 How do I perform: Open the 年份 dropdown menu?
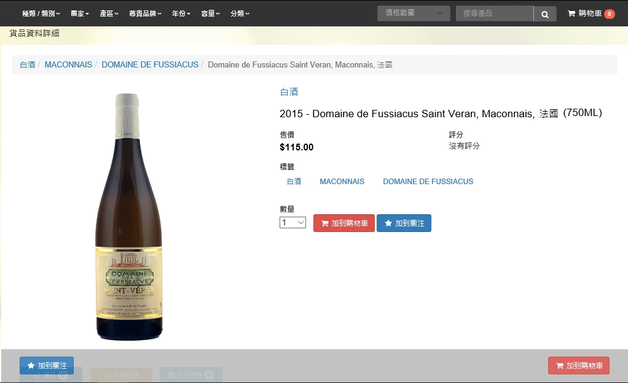coord(181,14)
